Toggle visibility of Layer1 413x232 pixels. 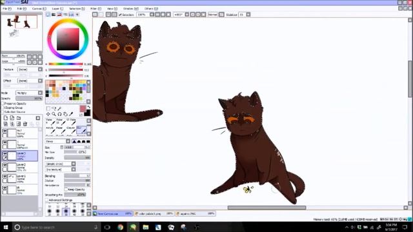tap(5, 177)
